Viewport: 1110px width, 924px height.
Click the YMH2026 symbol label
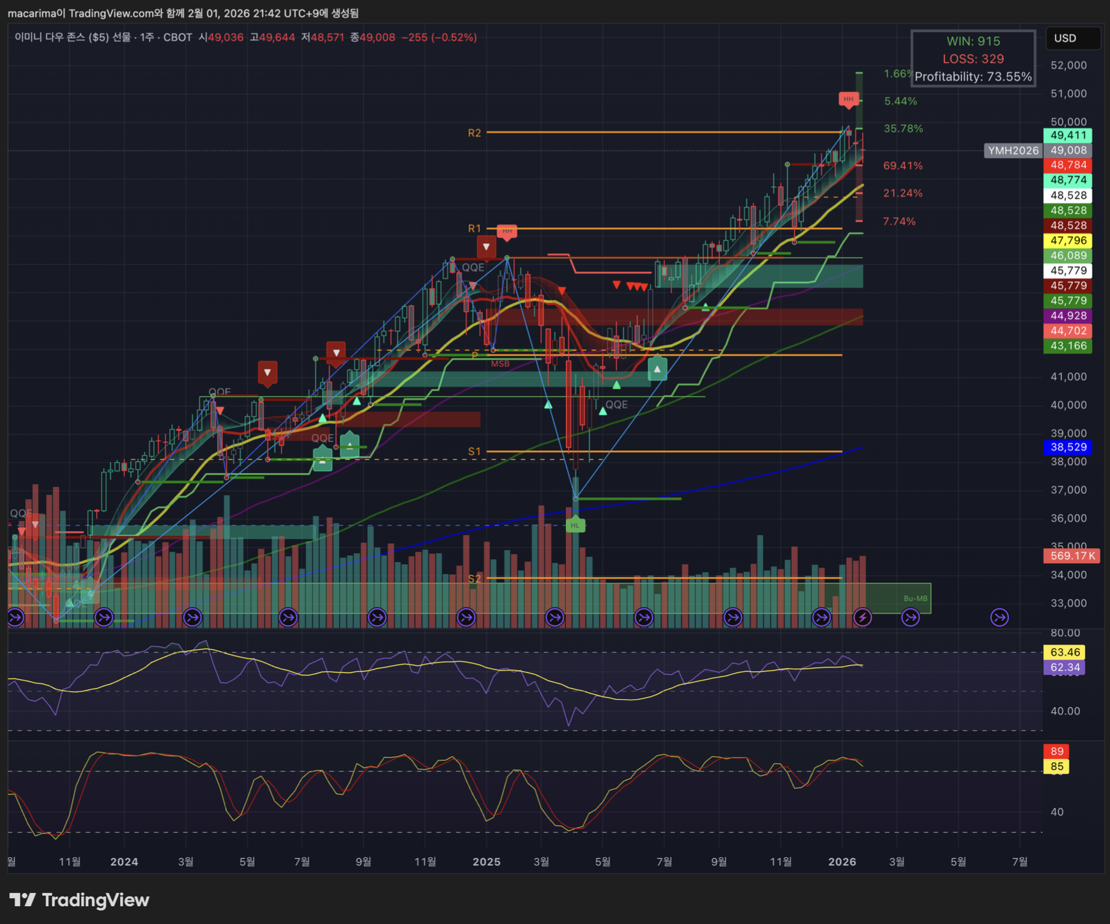(x=1013, y=151)
